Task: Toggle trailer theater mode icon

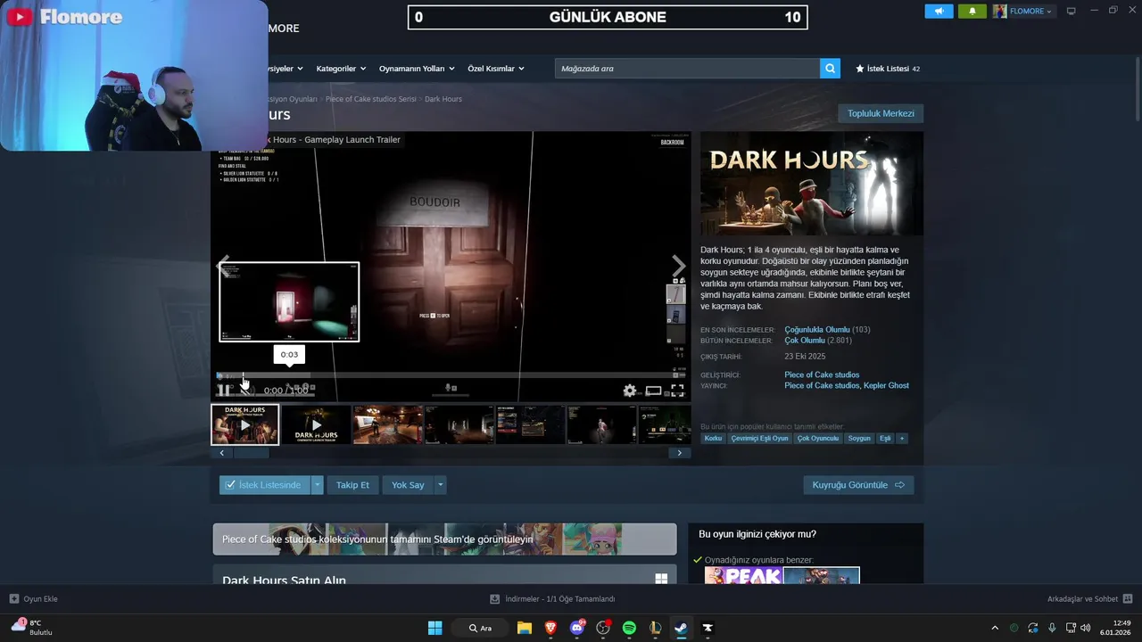Action: click(x=654, y=391)
